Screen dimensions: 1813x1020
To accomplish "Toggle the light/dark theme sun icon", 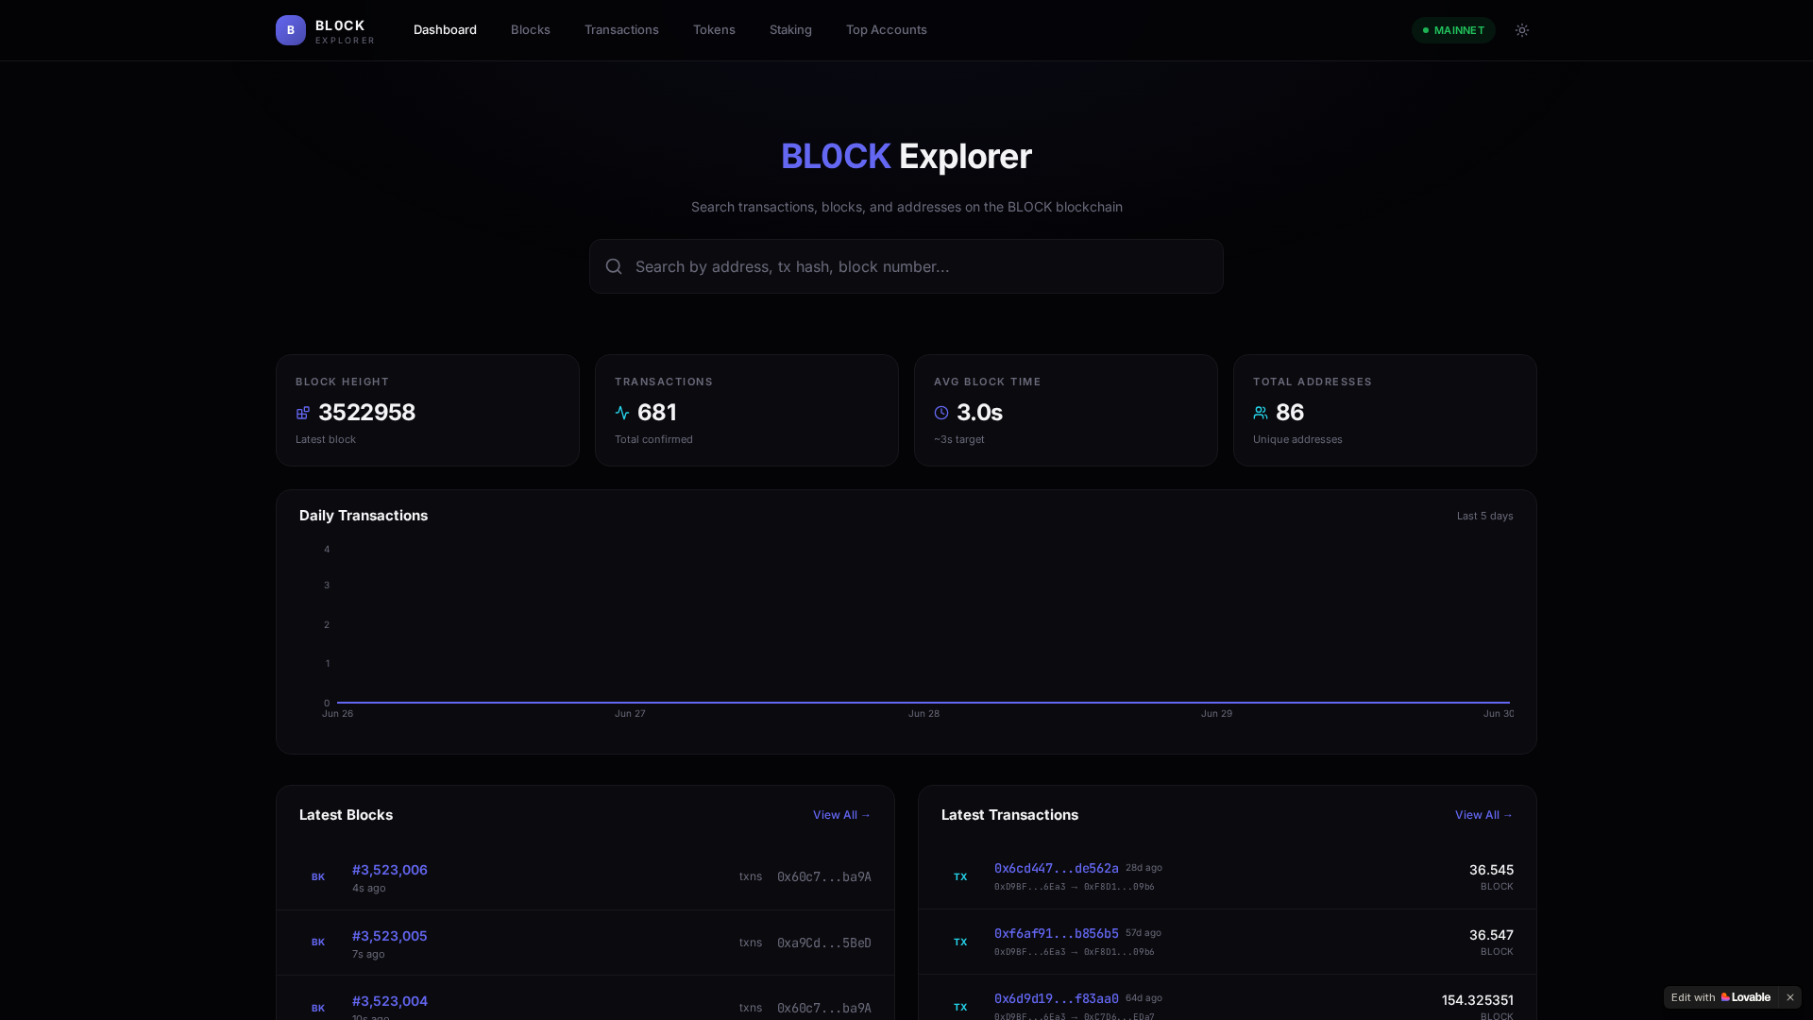I will (1522, 30).
